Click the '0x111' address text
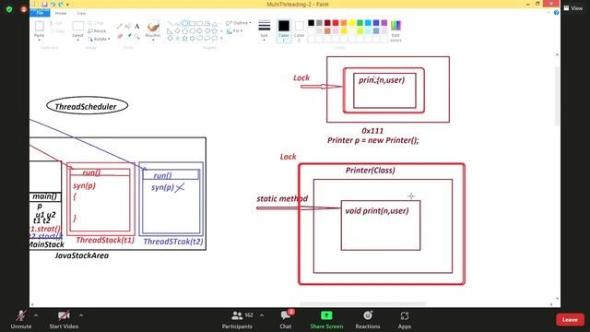The image size is (590, 332). tap(372, 131)
